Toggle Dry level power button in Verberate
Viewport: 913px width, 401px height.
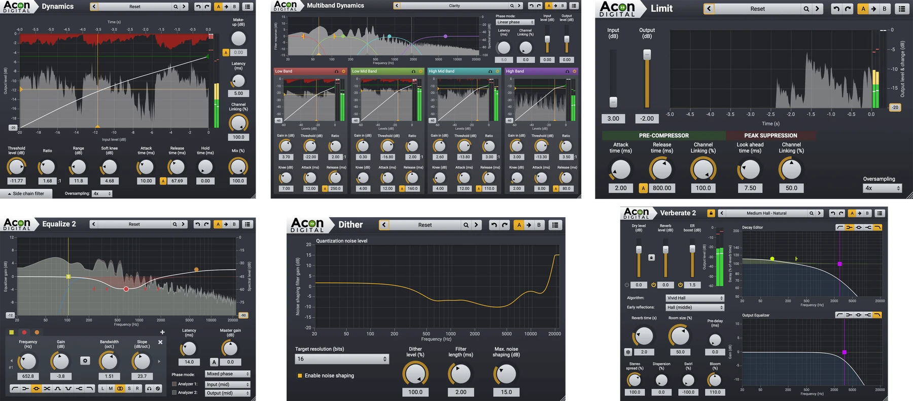click(626, 285)
